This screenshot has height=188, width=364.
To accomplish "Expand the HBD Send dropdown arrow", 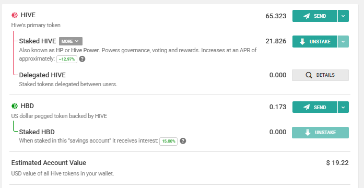I will point(343,107).
